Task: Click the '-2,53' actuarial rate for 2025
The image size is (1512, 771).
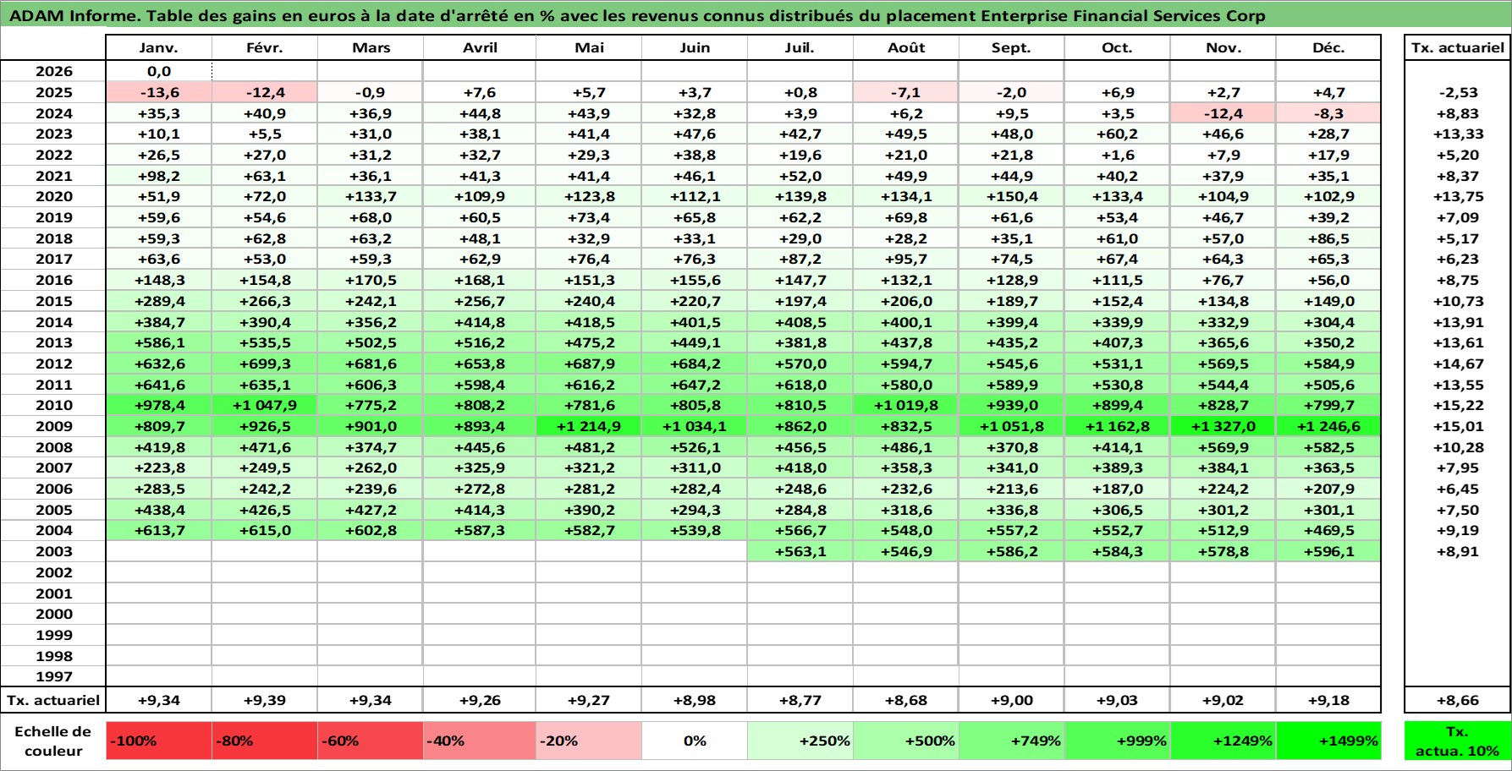Action: 1457,92
